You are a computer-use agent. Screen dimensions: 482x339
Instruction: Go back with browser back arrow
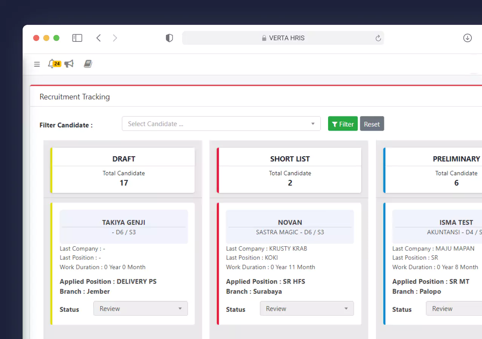[98, 38]
